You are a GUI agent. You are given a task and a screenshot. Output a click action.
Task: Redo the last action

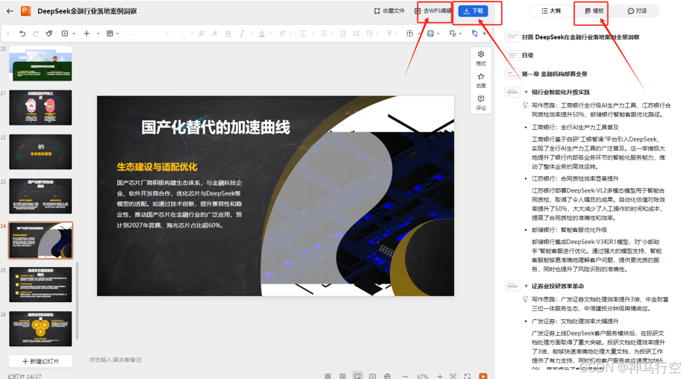(36, 34)
